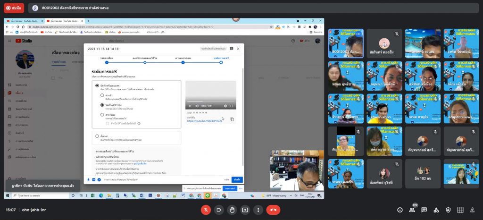Reload the shared Chrome page
This screenshot has width=483, height=220.
click(x=18, y=27)
